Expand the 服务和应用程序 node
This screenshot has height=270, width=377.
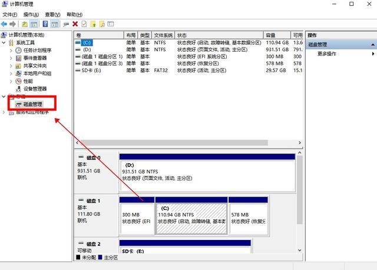pyautogui.click(x=5, y=112)
